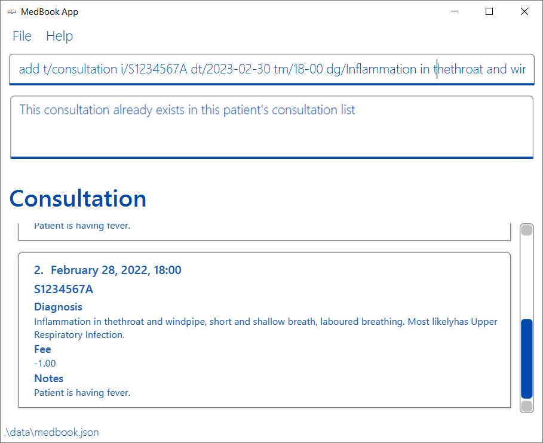Click the patient ID 'S1234567A' in the consultation card
The height and width of the screenshot is (443, 543).
click(x=64, y=289)
